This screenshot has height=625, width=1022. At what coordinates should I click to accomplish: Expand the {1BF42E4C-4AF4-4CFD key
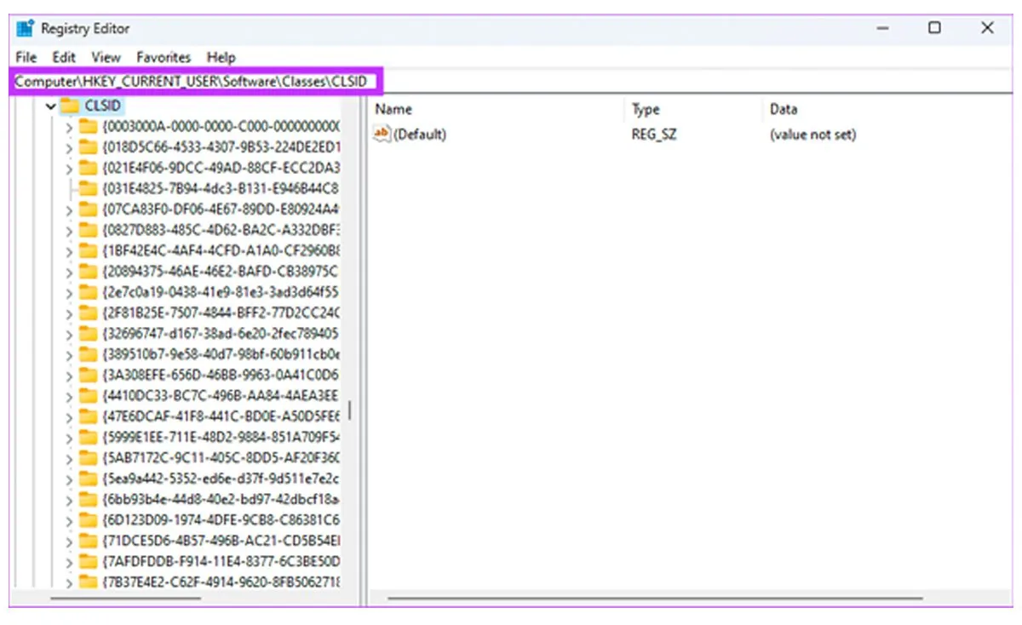click(x=69, y=250)
